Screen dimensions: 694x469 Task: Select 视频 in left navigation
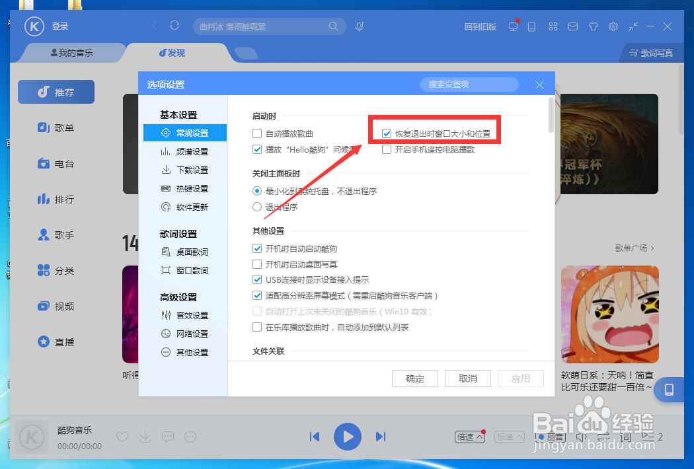click(56, 307)
